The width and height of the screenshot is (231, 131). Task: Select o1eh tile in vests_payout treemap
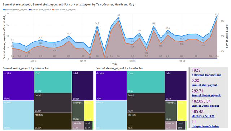pos(53,82)
